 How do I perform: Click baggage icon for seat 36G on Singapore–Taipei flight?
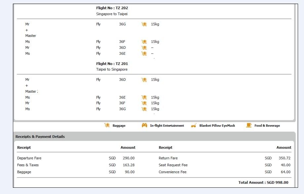[x=144, y=24]
